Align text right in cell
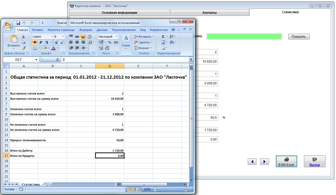Viewport: 336px width, 195px height. click(83, 42)
